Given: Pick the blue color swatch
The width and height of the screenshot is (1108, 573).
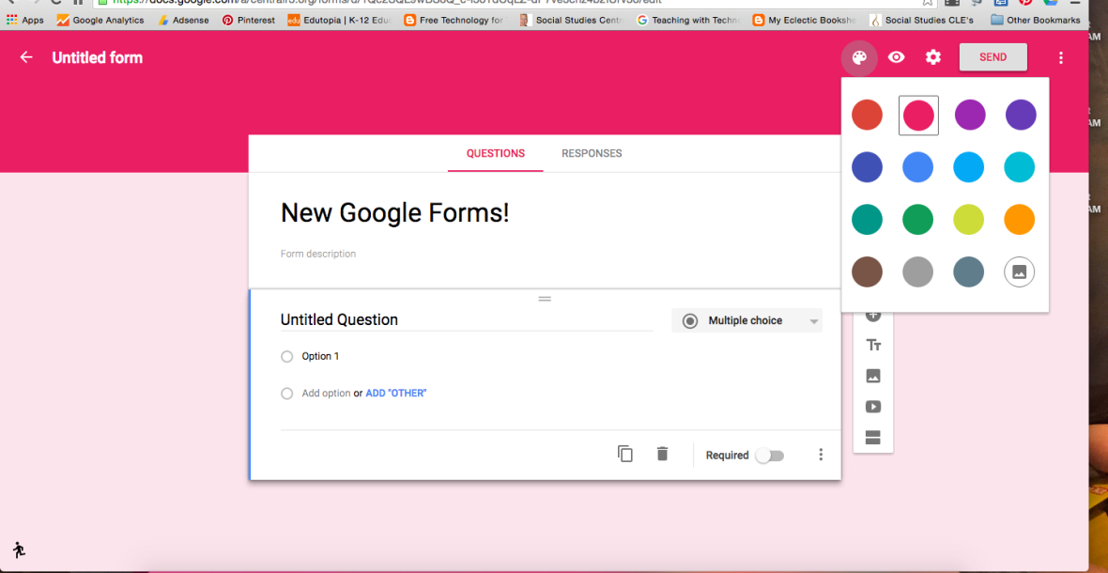Looking at the screenshot, I should [918, 167].
